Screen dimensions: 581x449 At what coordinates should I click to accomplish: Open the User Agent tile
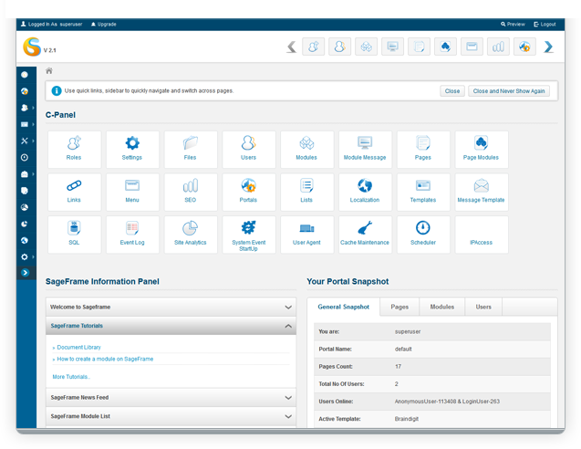(x=306, y=235)
